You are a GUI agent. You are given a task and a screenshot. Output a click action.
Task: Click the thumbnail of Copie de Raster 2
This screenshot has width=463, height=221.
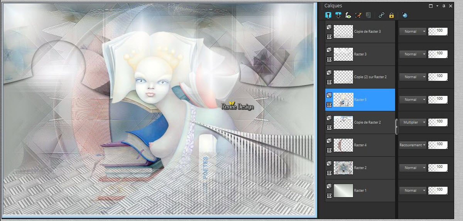[x=343, y=122]
